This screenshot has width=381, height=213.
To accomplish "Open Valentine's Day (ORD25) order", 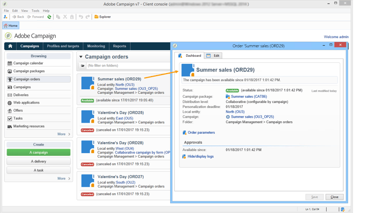I will [x=120, y=113].
